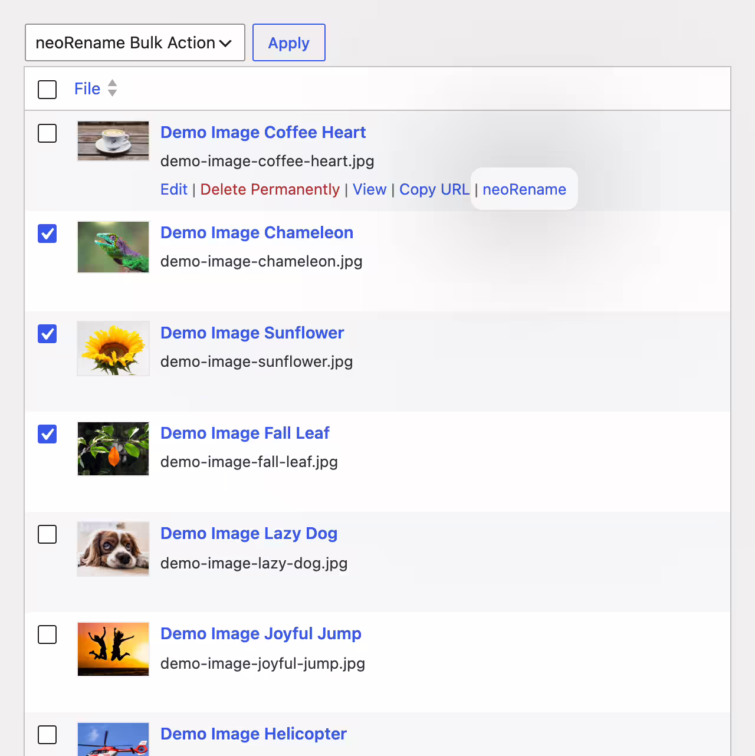Click Edit under Coffee Heart
Image resolution: width=755 pixels, height=756 pixels.
(174, 189)
